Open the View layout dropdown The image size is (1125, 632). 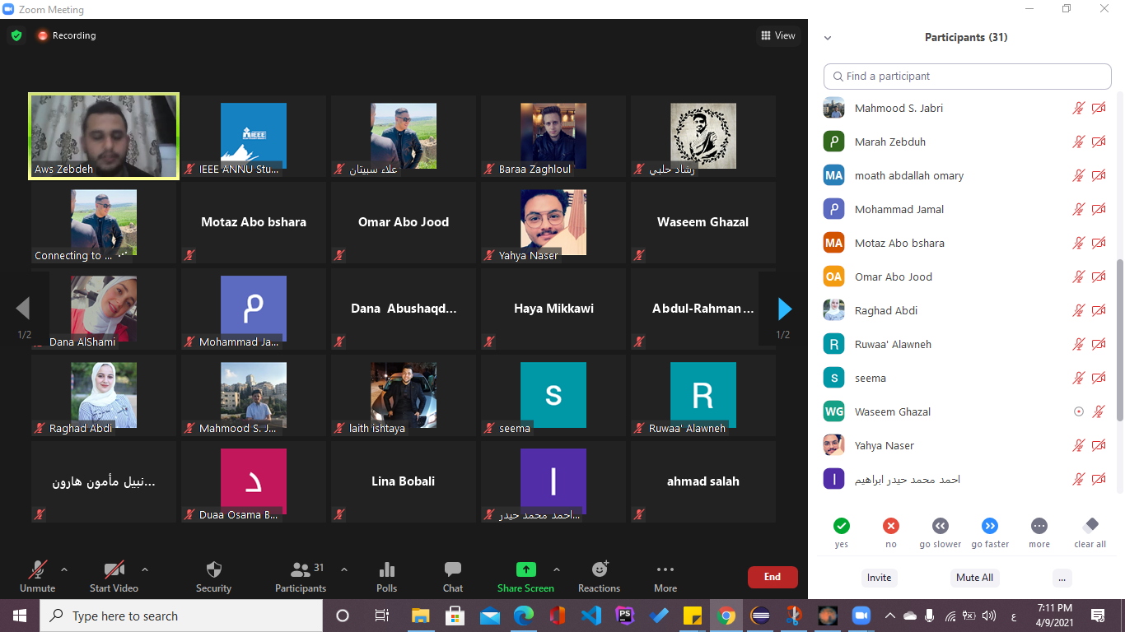778,35
